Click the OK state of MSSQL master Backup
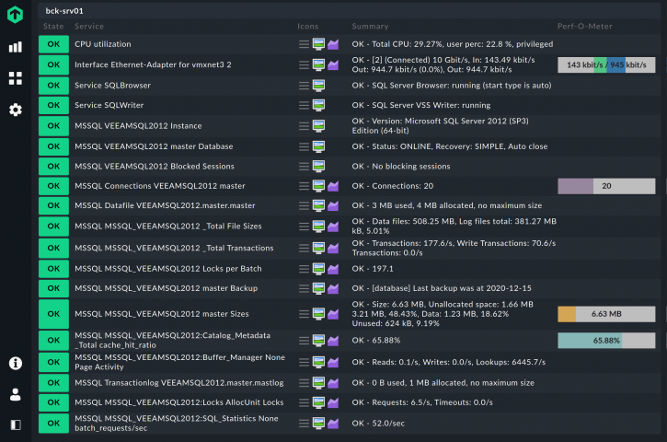This screenshot has width=667, height=442. tap(53, 288)
